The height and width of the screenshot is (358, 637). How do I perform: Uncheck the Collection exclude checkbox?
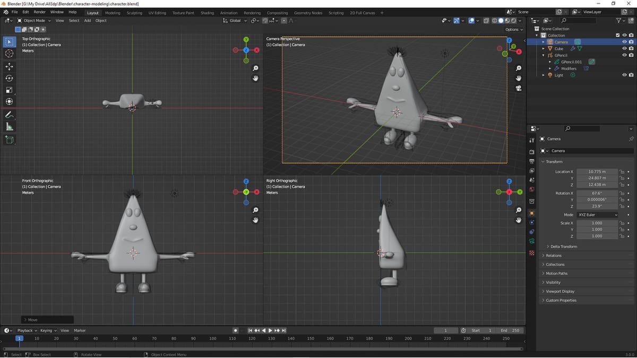pos(617,36)
